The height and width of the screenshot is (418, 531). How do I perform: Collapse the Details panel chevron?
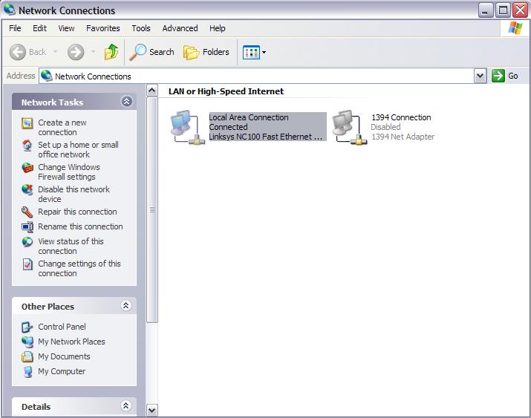(x=126, y=405)
